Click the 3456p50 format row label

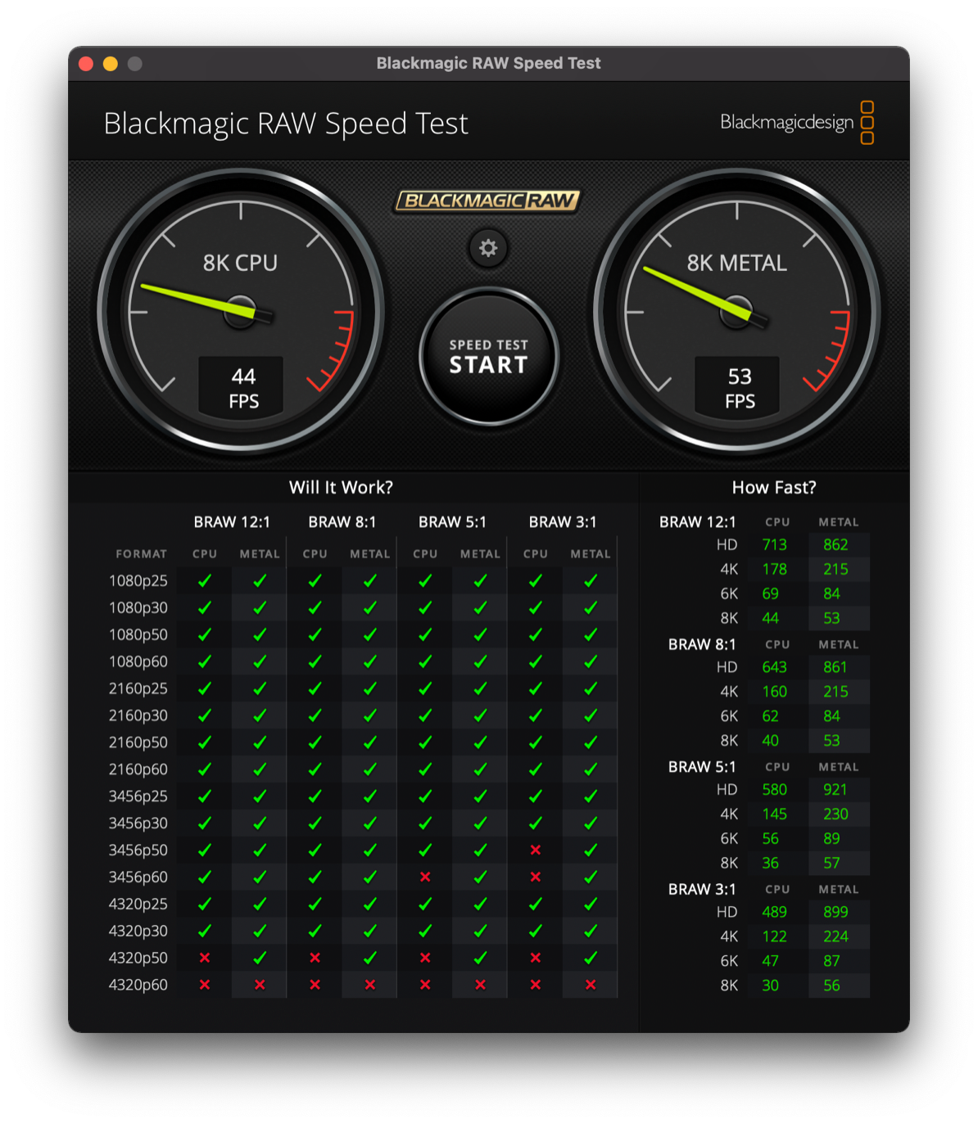138,850
